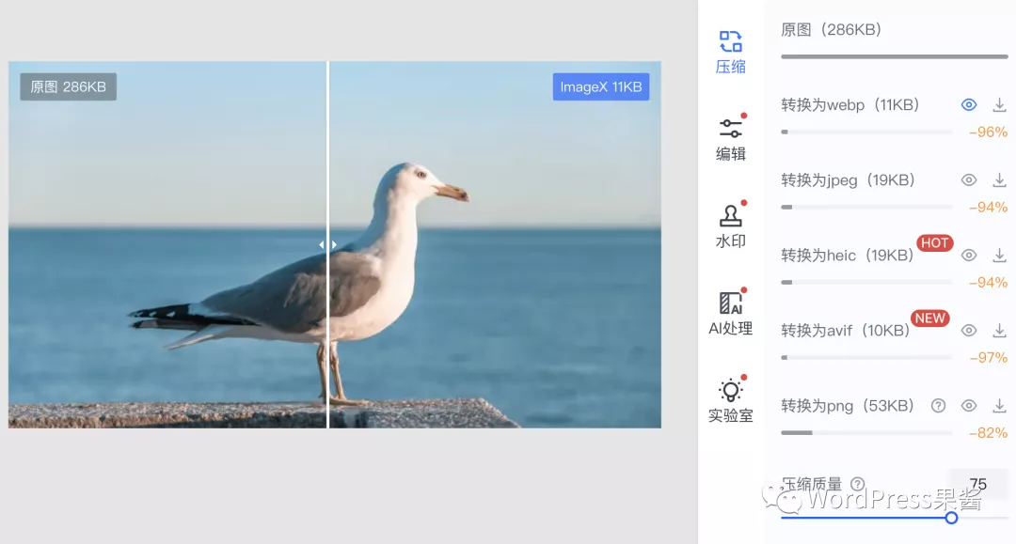Toggle preview eye for webp conversion
Viewport: 1016px width, 544px height.
[969, 105]
